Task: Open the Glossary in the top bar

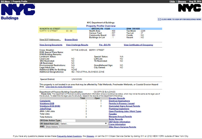Action: click(182, 1)
